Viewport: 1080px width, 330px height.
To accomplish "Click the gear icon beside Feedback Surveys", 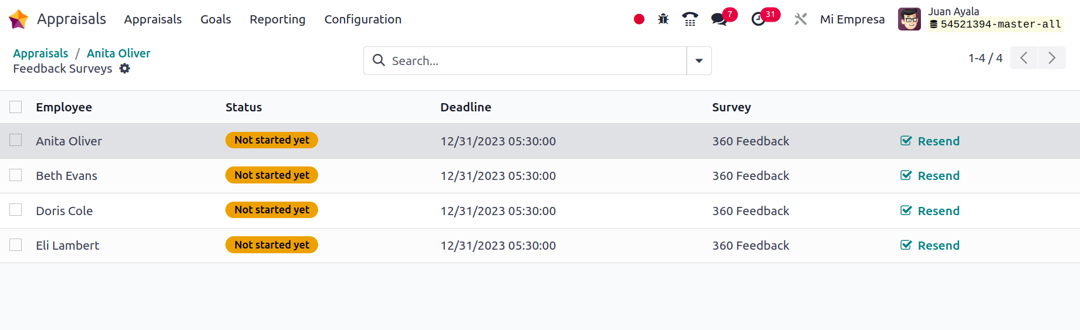I will (124, 69).
